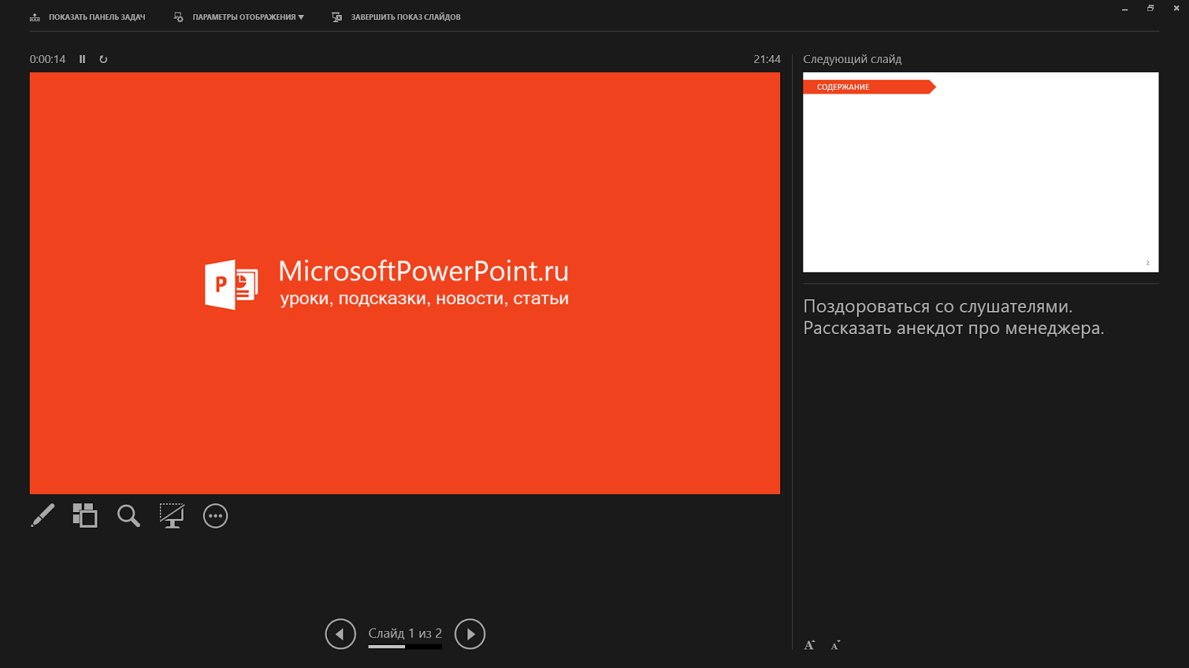
Task: Click the slide progress indicator bar
Action: point(405,647)
